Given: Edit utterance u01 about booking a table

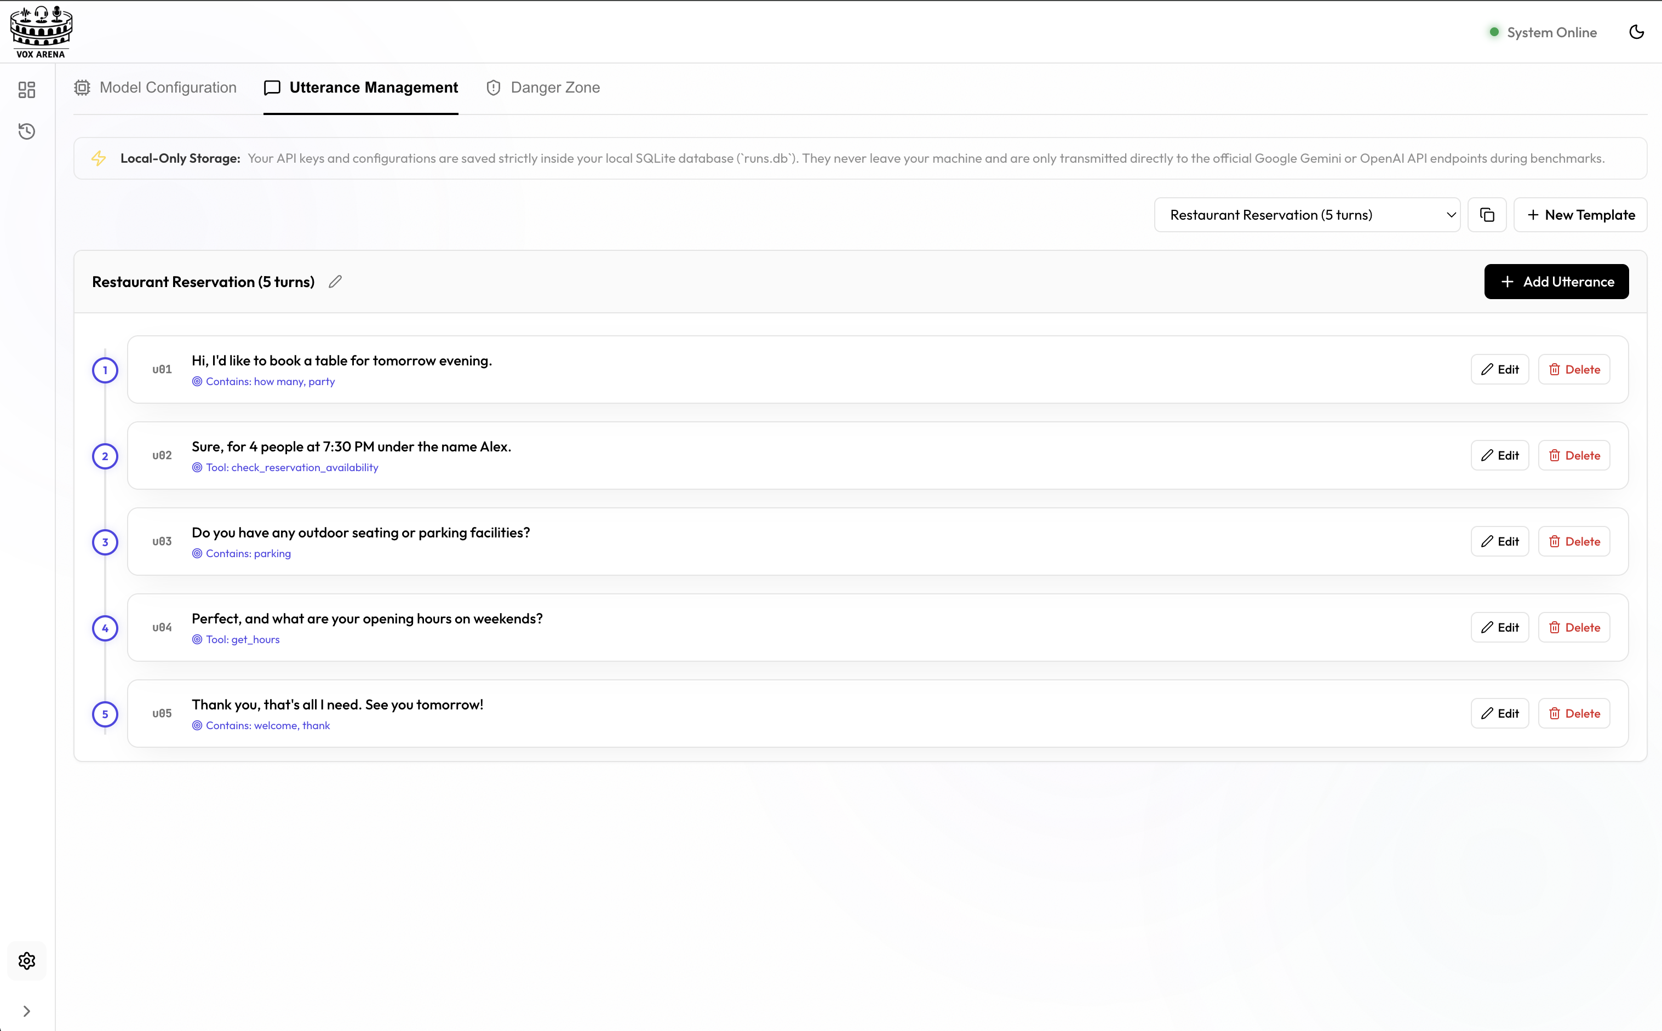Looking at the screenshot, I should pos(1500,370).
